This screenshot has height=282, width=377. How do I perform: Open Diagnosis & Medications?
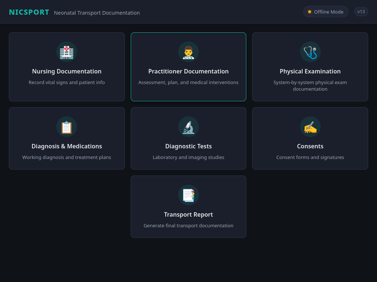(x=67, y=138)
